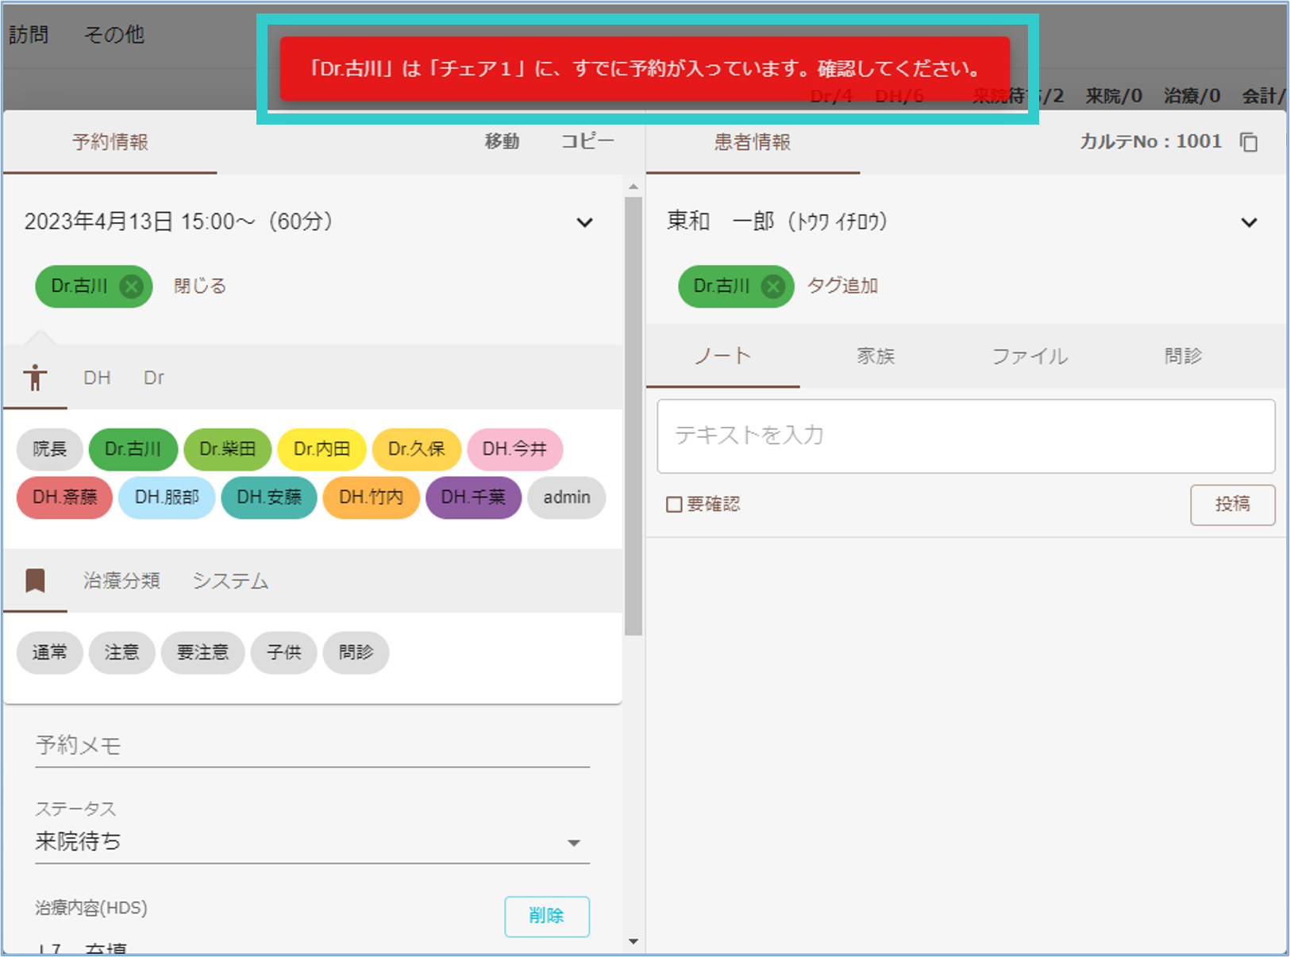
Task: Toggle the 要注意 classification tag
Action: click(202, 652)
